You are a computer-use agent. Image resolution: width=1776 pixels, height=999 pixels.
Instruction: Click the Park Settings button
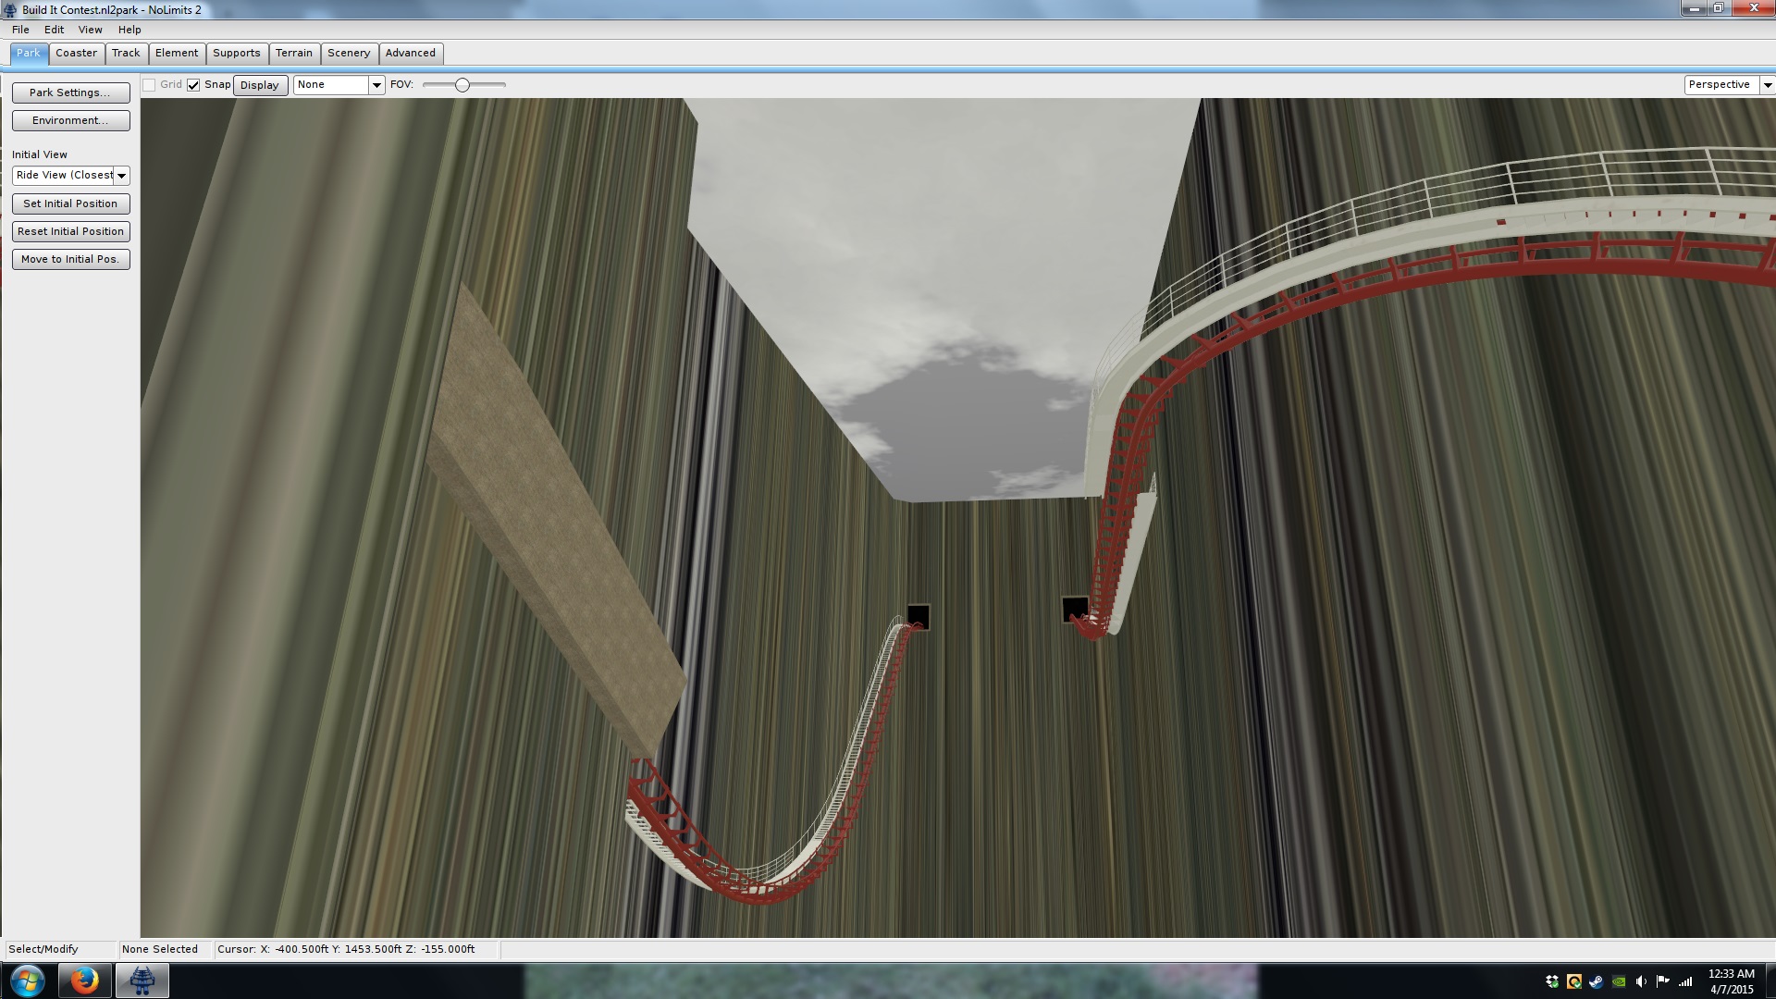click(70, 92)
